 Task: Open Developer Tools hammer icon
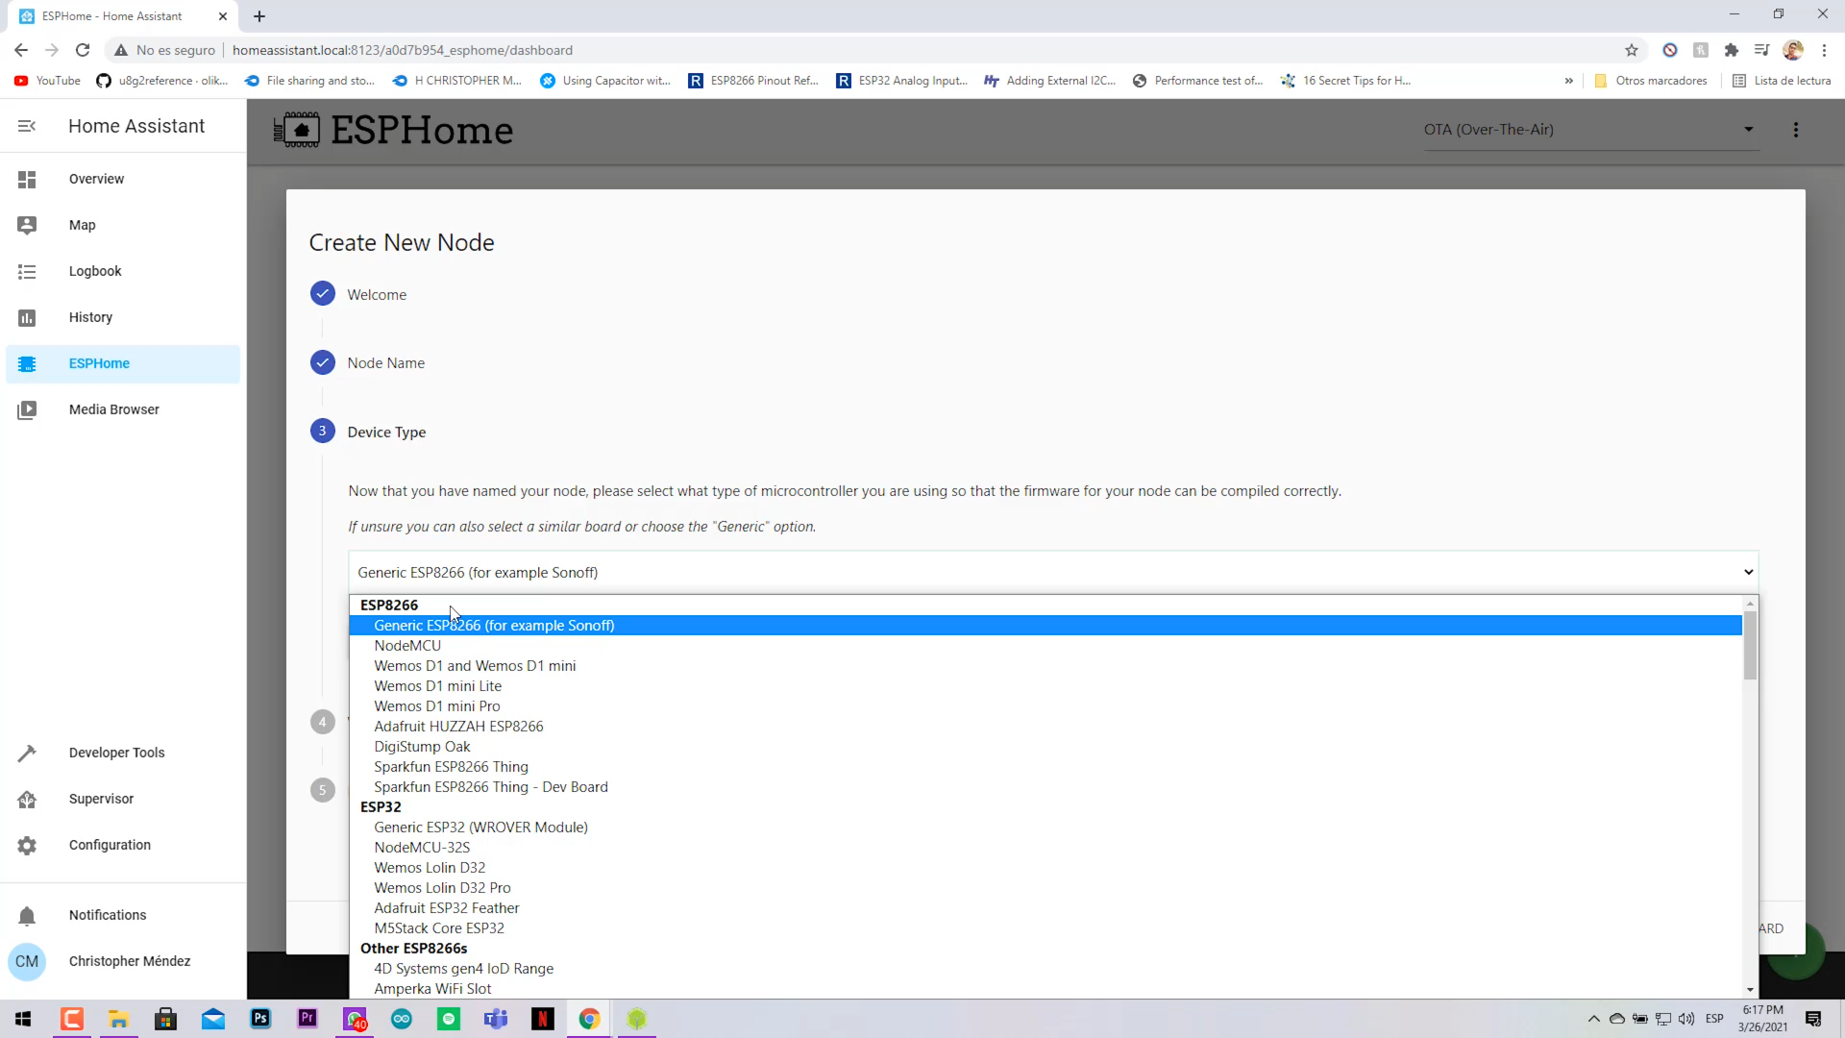coord(27,753)
